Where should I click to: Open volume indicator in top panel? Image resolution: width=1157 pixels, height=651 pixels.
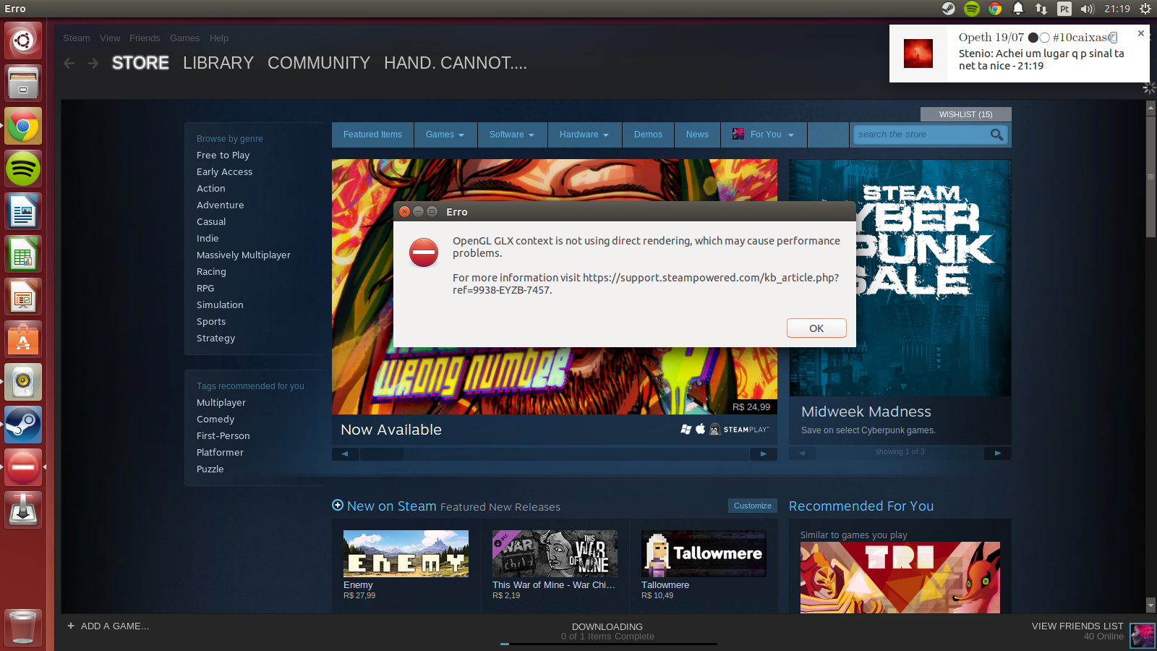coord(1087,9)
